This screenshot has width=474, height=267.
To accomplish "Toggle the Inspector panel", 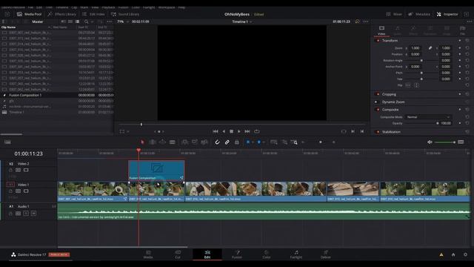I will (x=447, y=14).
